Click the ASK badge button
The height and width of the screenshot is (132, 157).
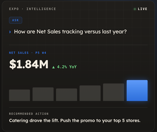(x=16, y=20)
